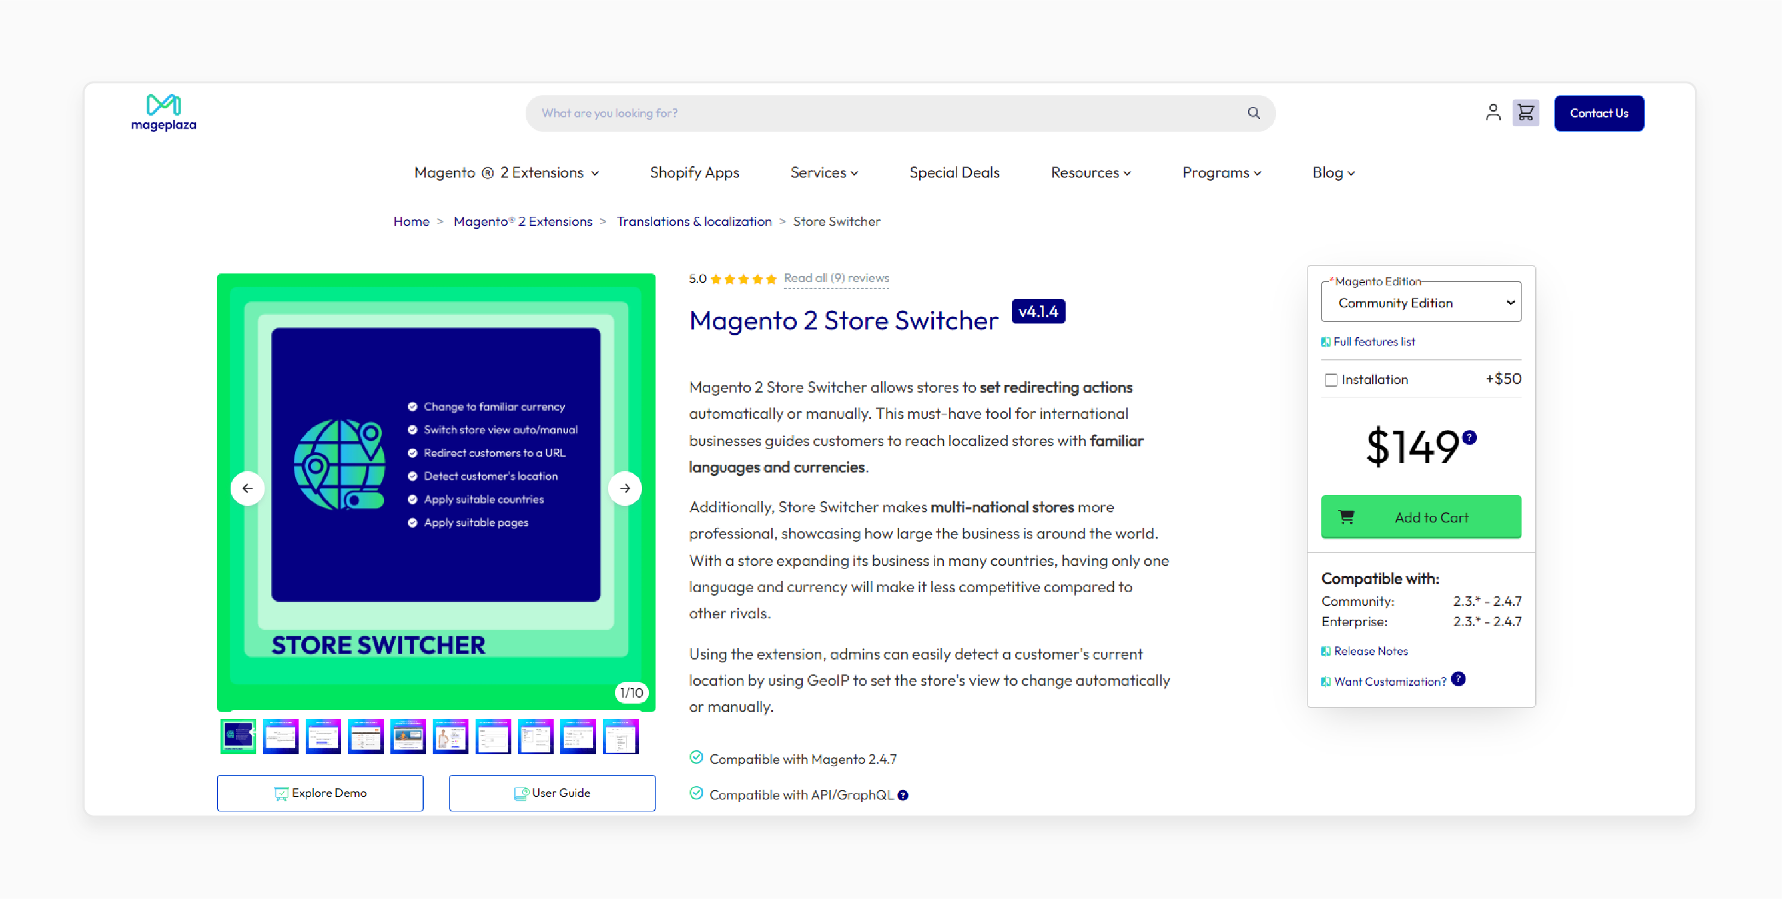Select the sixth gallery thumbnail
Image resolution: width=1782 pixels, height=899 pixels.
click(x=451, y=736)
